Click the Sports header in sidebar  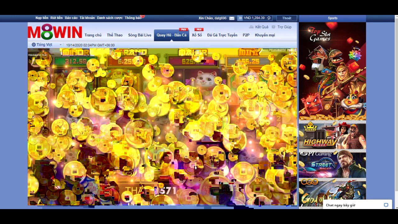[x=332, y=18]
